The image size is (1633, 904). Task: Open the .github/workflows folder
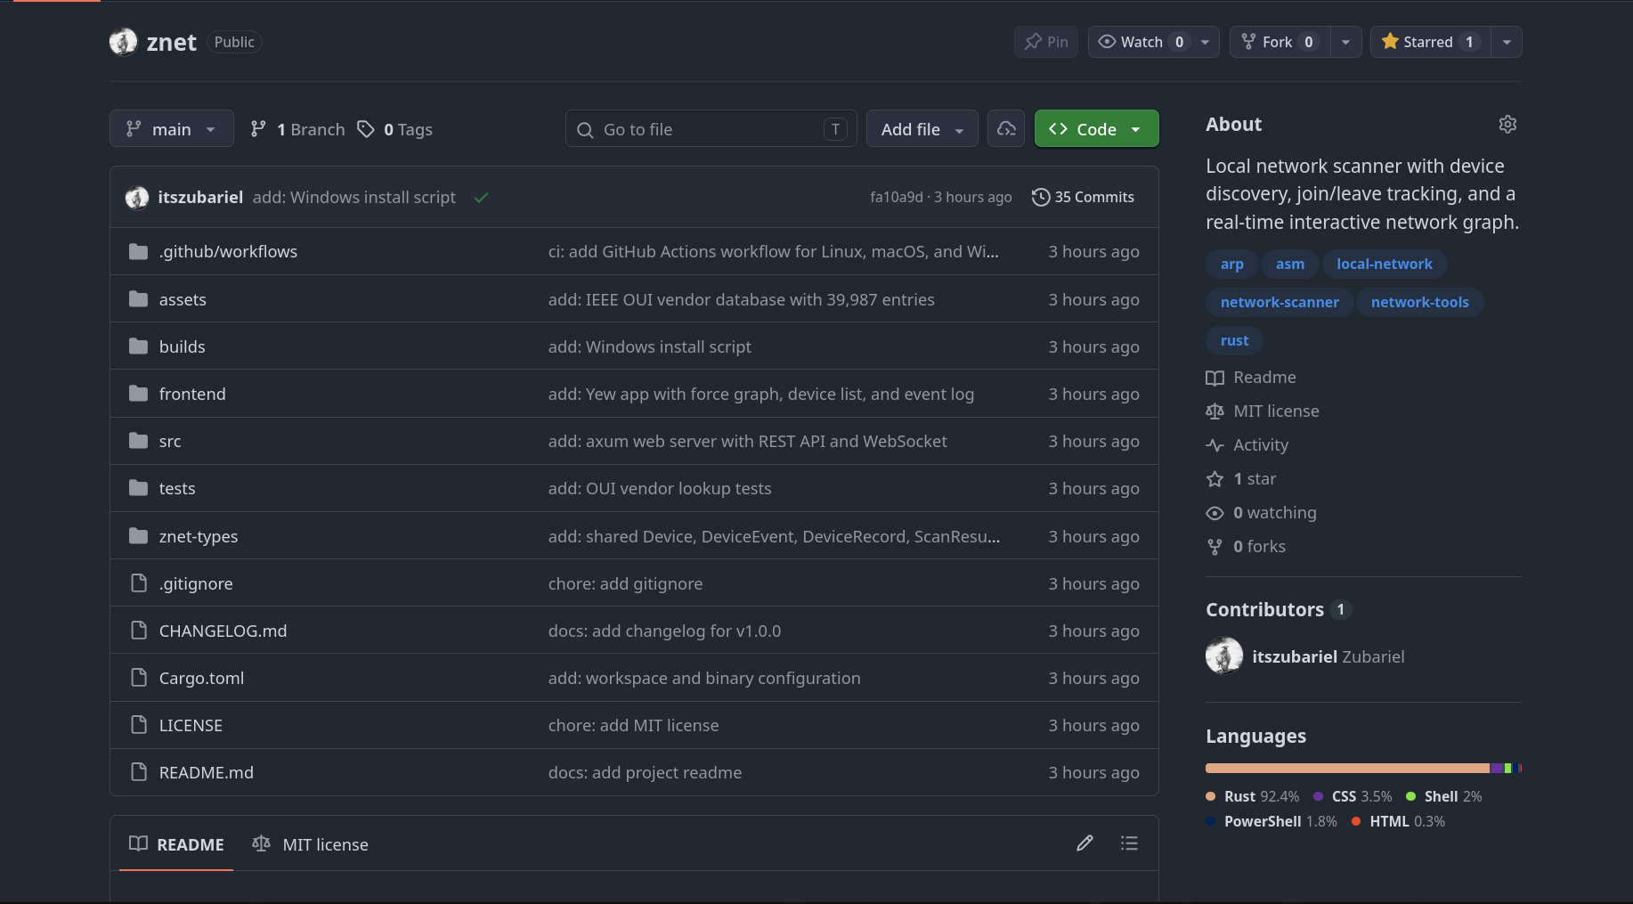click(x=228, y=252)
